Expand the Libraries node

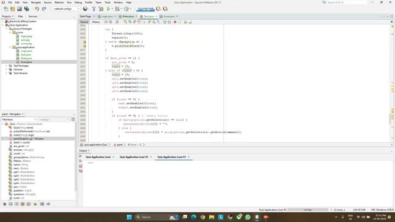click(7, 70)
